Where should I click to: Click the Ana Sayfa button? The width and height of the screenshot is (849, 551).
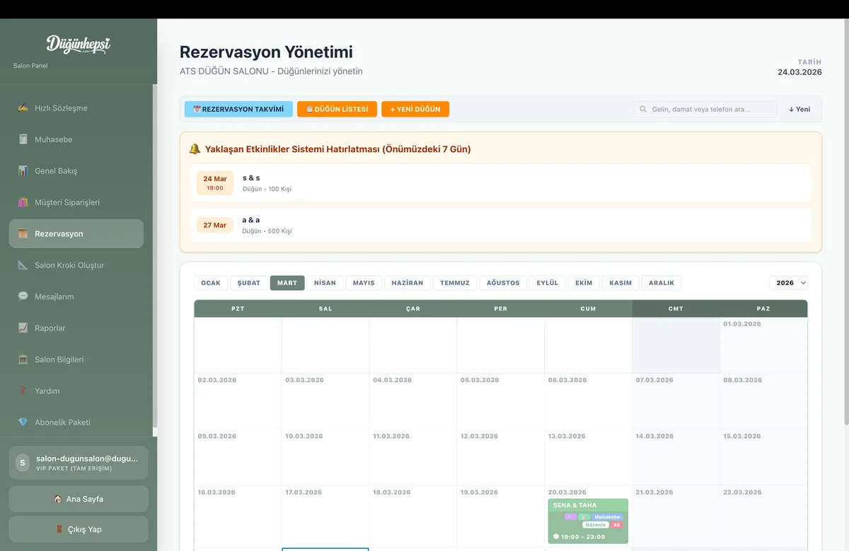point(79,499)
